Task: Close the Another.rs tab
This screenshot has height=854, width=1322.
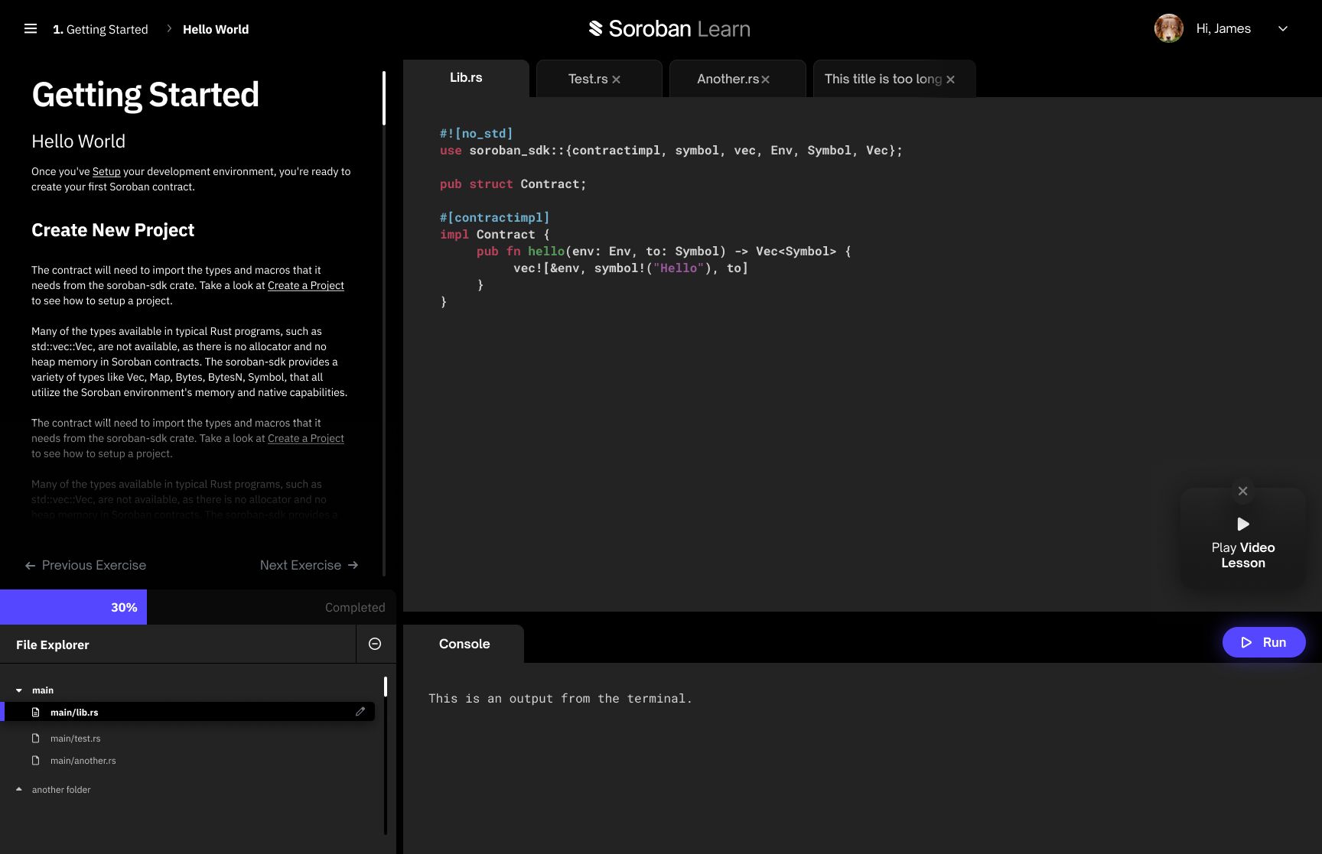Action: coord(766,80)
